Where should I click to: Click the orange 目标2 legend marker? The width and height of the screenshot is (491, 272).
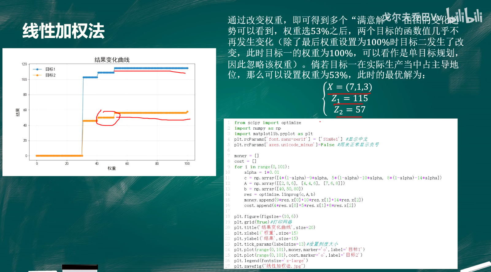(37, 75)
